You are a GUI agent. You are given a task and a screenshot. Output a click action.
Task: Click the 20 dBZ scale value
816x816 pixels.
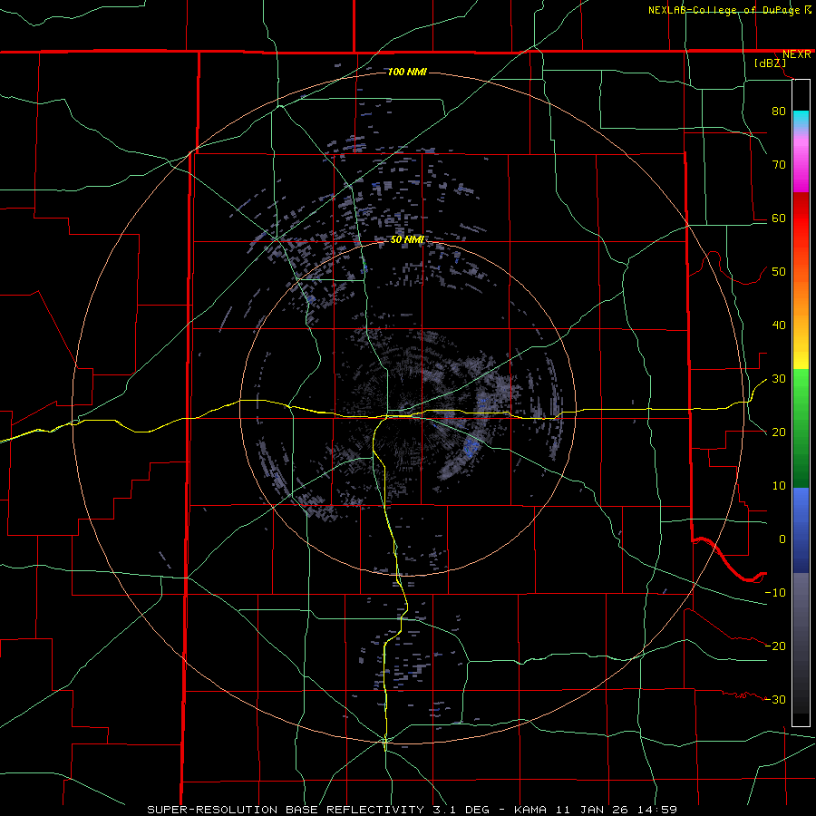(x=779, y=432)
